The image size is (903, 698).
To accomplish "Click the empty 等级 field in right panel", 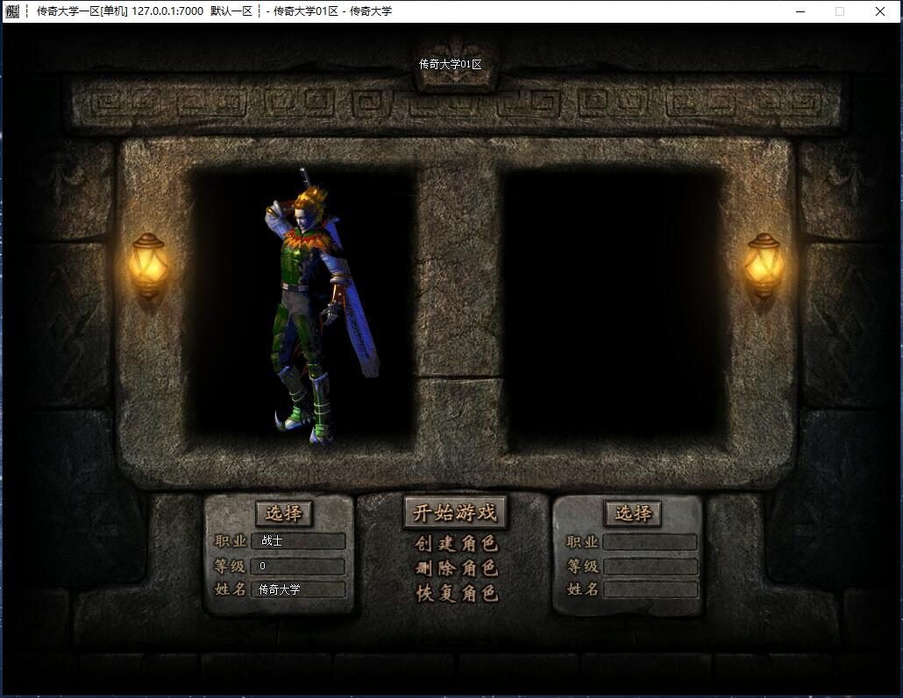I will coord(651,567).
